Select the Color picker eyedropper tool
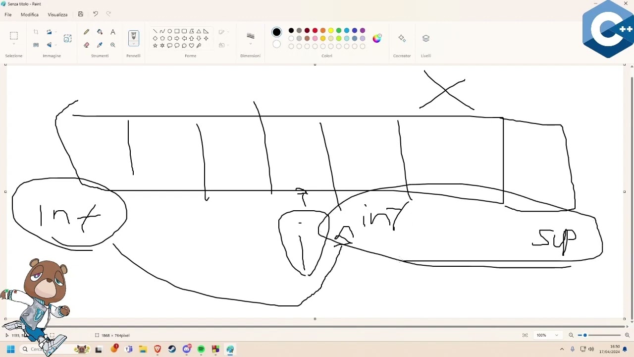The height and width of the screenshot is (357, 634). coord(100,45)
